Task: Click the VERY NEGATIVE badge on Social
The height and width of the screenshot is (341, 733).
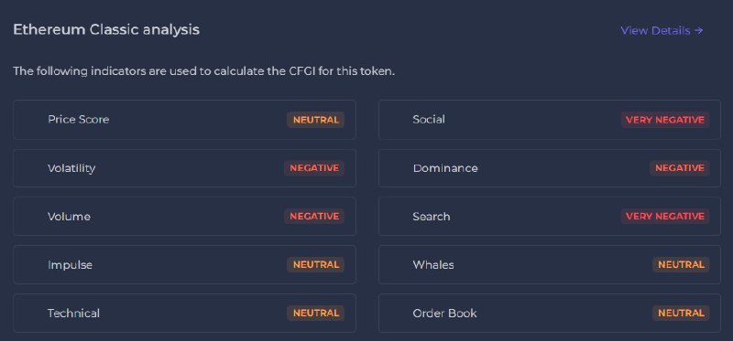Action: [x=665, y=120]
